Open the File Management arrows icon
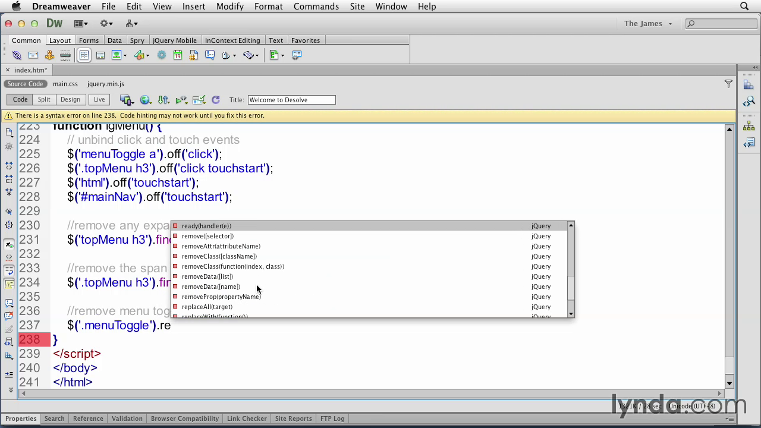Image resolution: width=761 pixels, height=428 pixels. pos(163,100)
